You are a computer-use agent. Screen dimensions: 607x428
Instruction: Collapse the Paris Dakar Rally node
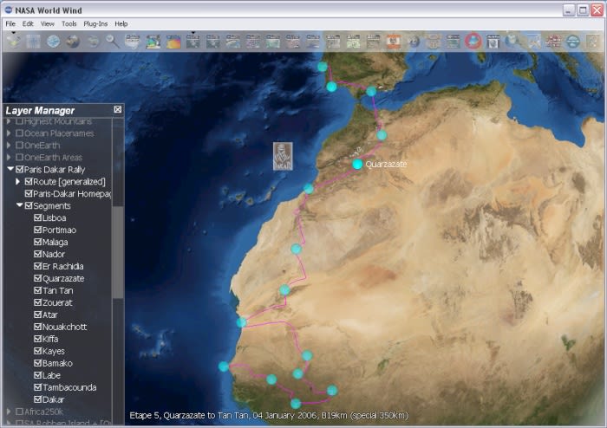pos(10,169)
